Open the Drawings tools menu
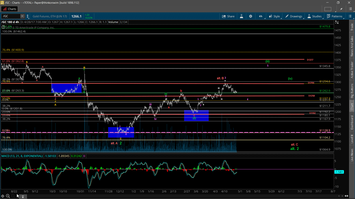 coord(293,17)
